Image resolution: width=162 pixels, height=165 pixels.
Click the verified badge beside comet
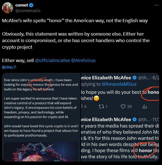tap(31, 5)
